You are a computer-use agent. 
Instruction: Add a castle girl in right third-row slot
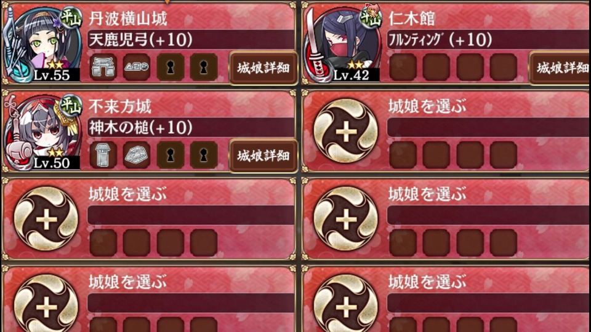(x=345, y=219)
